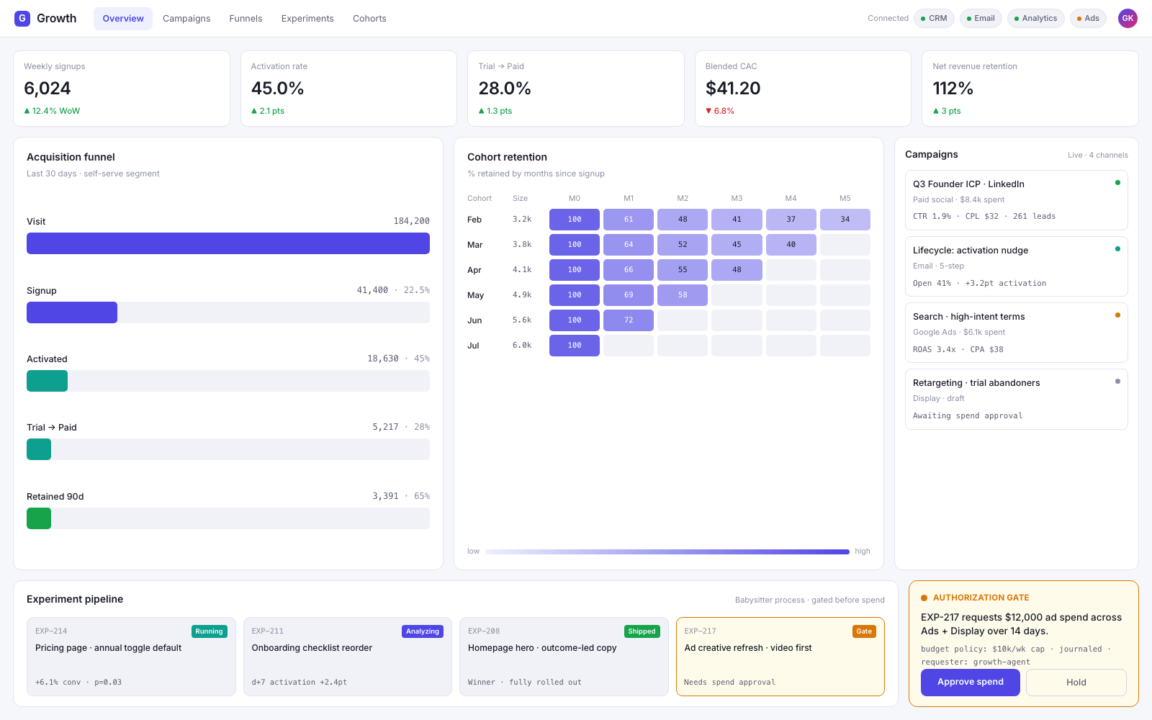The width and height of the screenshot is (1152, 720).
Task: Click 'Awaiting spend approval' text
Action: click(x=968, y=415)
